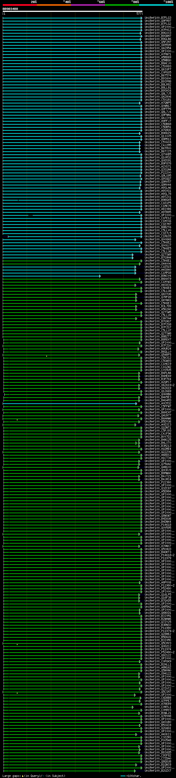Image resolution: width=176 pixels, height=778 pixels.
Task: Select hit label UniRef100_A1DME4
Action: click(158, 449)
